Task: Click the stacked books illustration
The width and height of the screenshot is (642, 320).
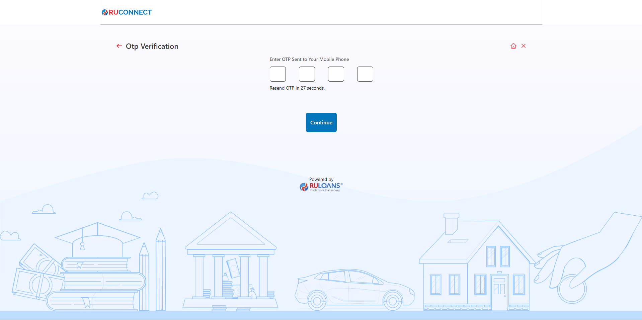Action: (97, 284)
